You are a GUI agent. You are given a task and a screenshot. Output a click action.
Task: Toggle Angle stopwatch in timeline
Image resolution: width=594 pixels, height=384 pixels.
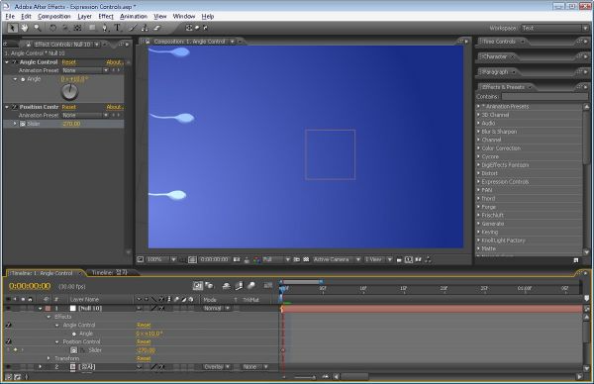[74, 334]
